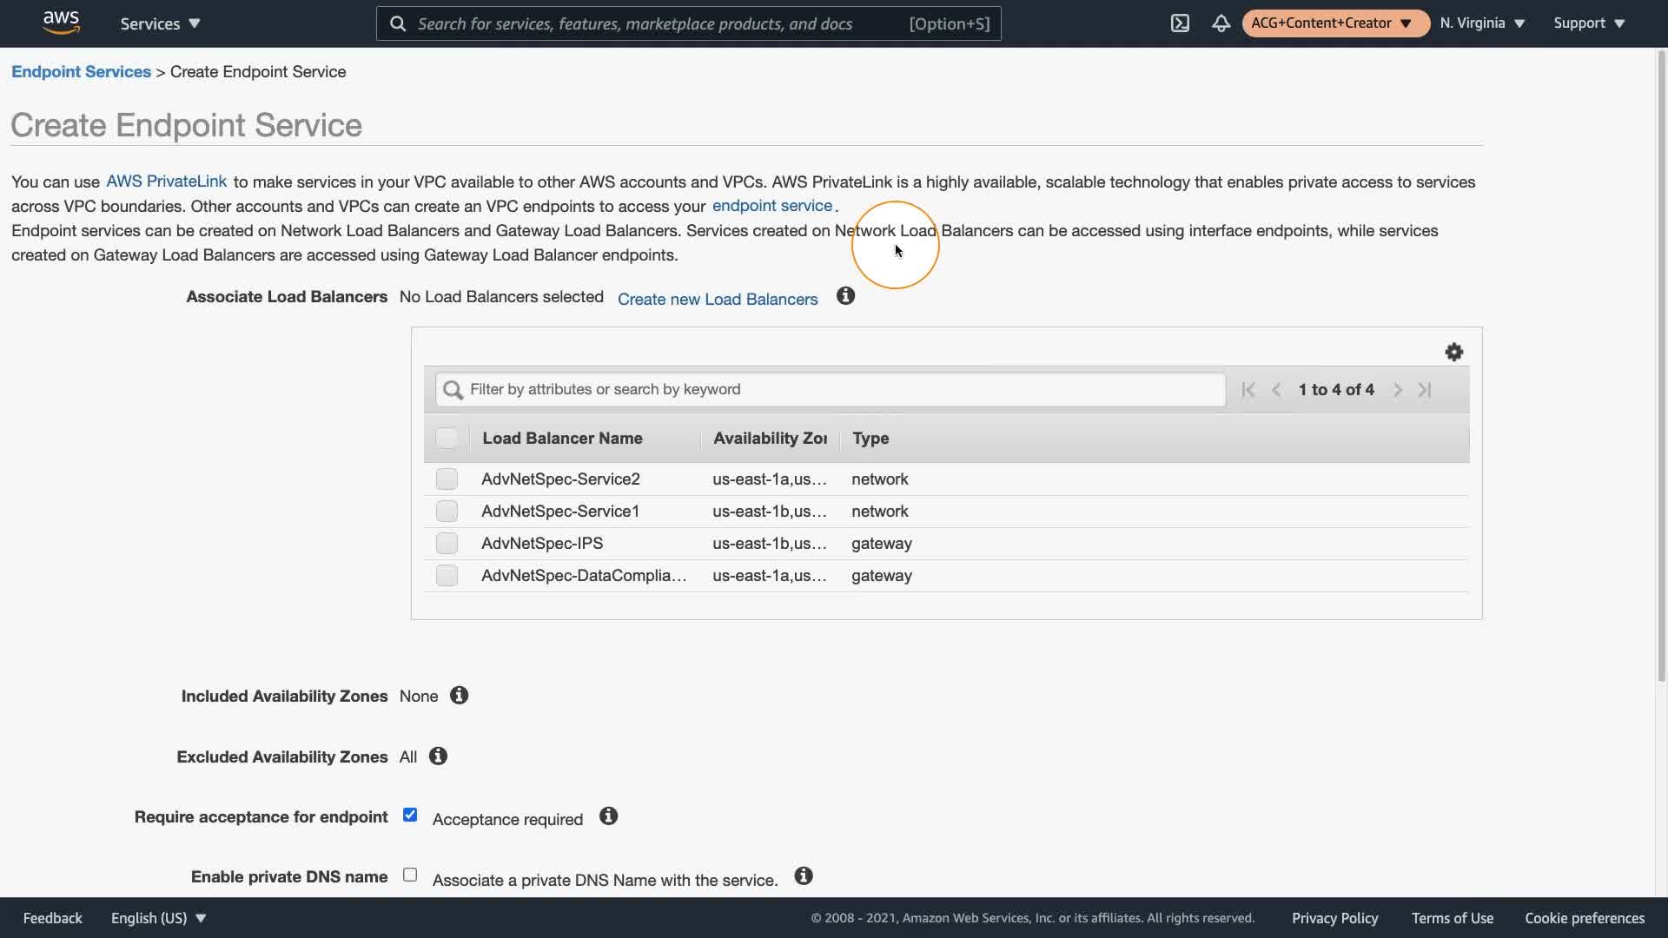
Task: Open English (US) language selector in footer
Action: [x=158, y=918]
